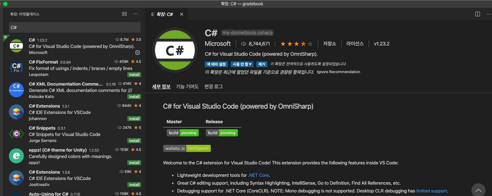Select JosKreativ C# Extensions icon

16,178
